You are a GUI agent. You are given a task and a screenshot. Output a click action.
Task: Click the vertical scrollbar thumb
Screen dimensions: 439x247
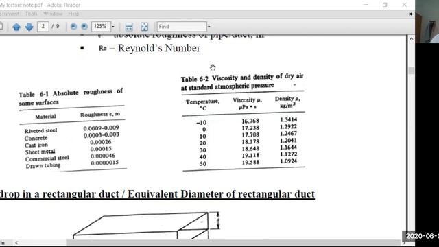coord(411,70)
